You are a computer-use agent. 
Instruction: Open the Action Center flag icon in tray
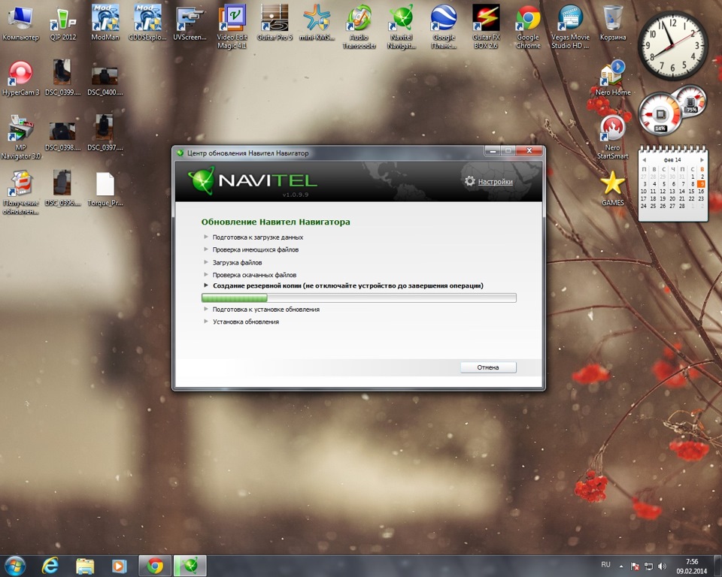[x=635, y=566]
